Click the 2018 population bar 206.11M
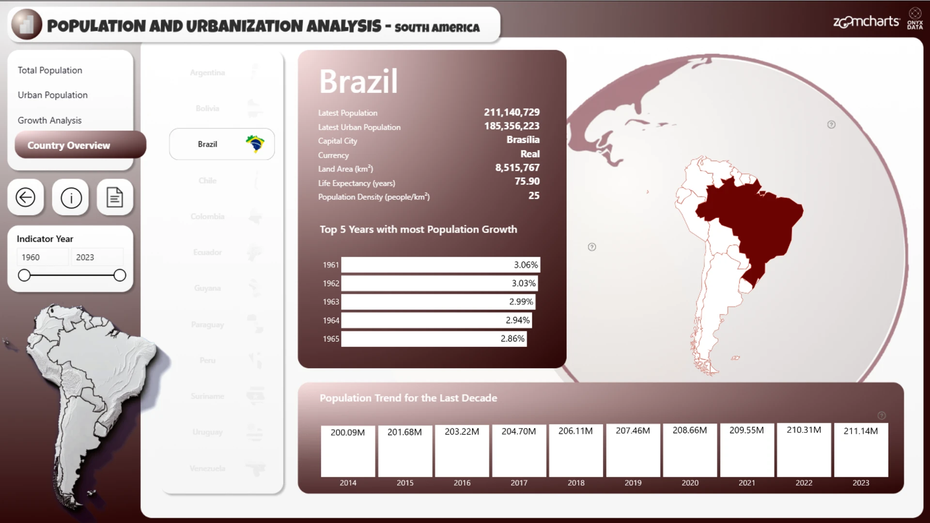The image size is (930, 523). [x=576, y=450]
